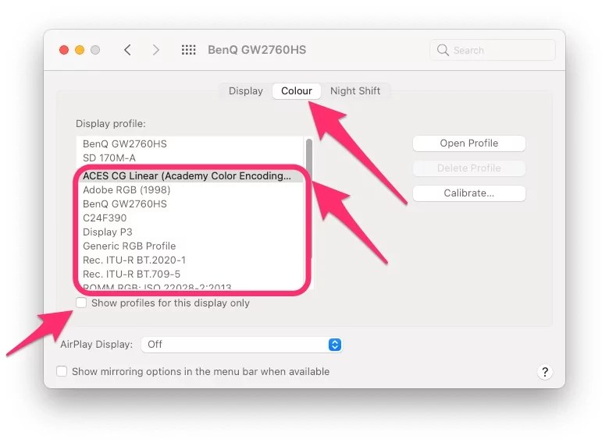
Task: Show all preferences grid icon
Action: [x=189, y=50]
